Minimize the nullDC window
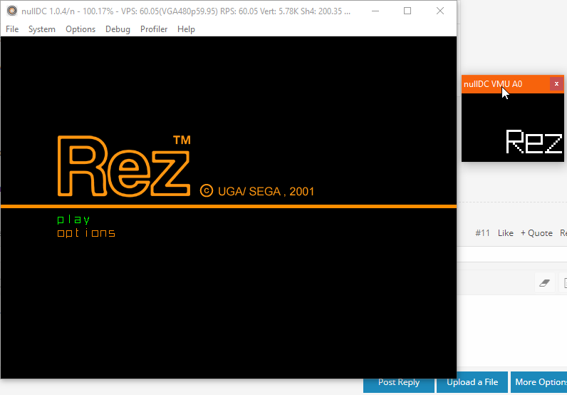 (x=375, y=11)
